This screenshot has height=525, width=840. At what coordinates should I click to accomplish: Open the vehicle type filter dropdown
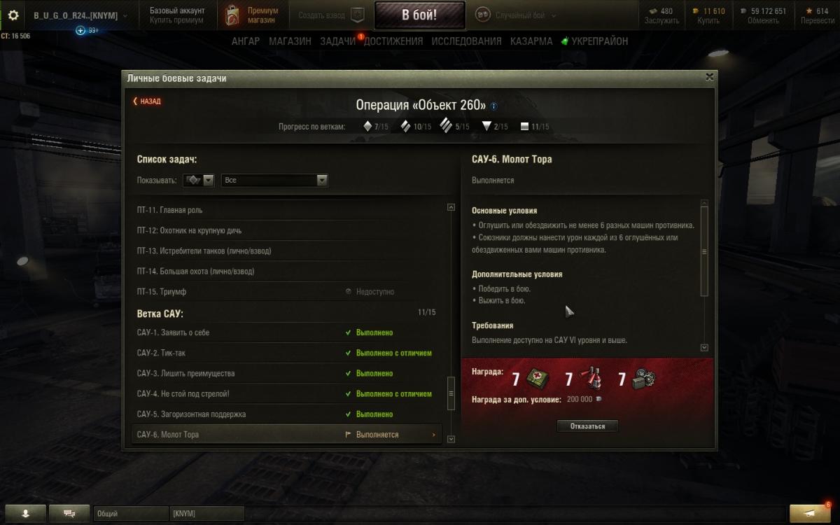199,180
